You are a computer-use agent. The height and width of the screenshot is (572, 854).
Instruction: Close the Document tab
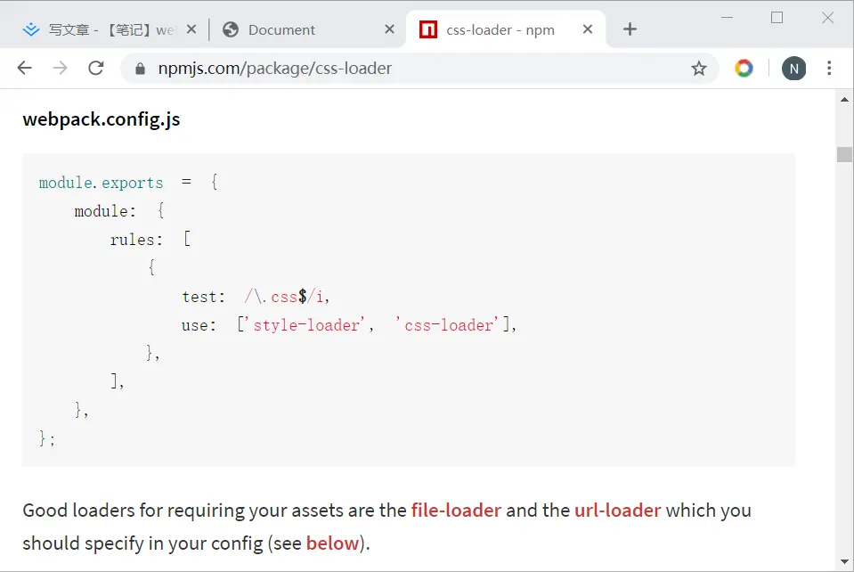[x=389, y=29]
